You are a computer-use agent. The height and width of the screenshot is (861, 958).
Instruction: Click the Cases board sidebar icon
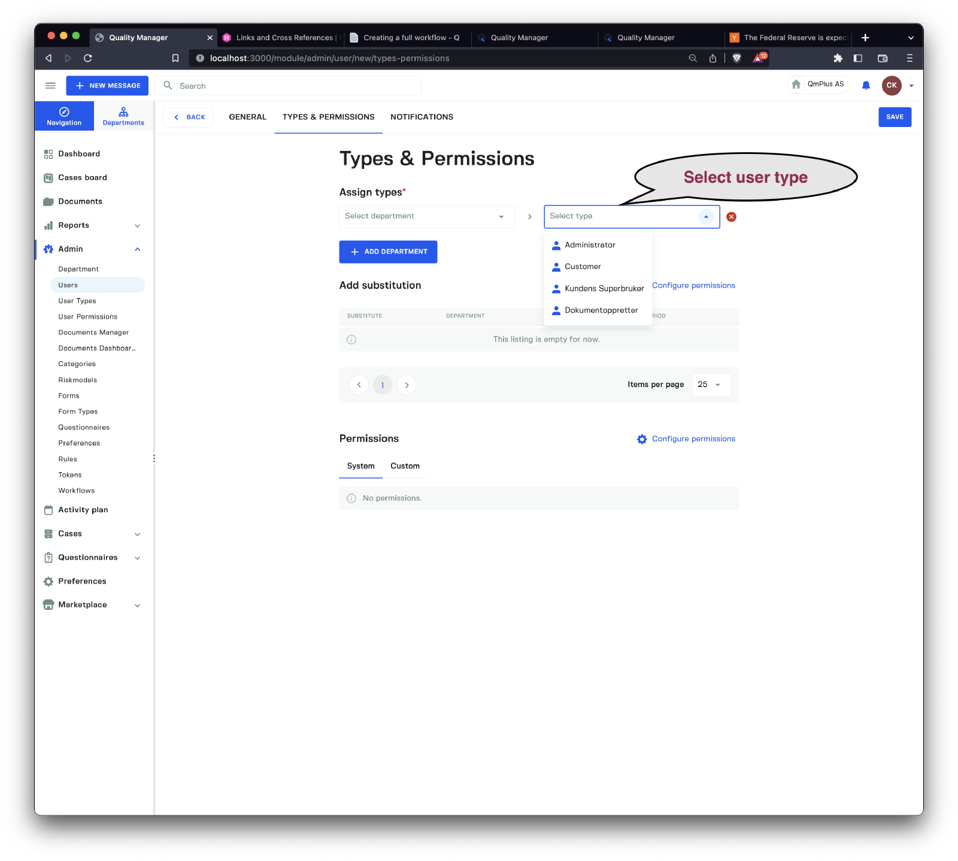(48, 178)
